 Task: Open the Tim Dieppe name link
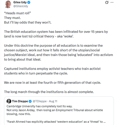coord(20,101)
